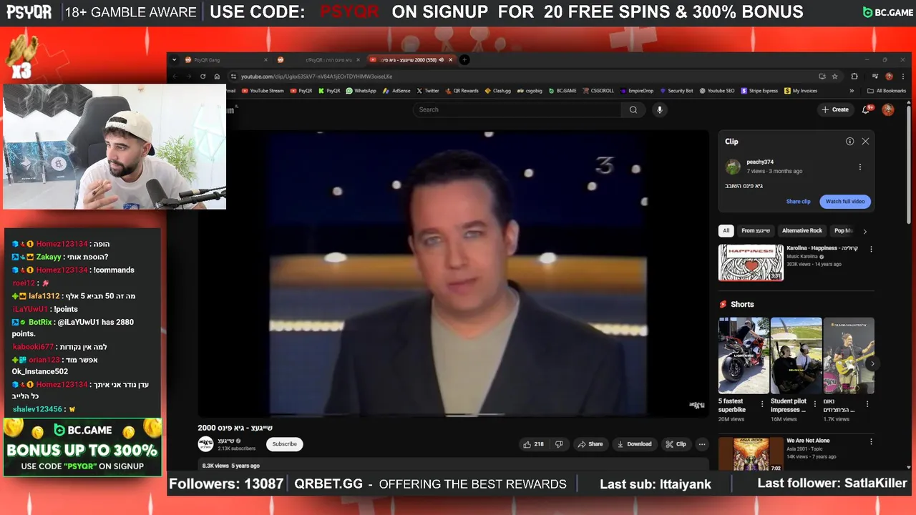The image size is (916, 515).
Task: Close the Clip panel with X
Action: click(x=865, y=142)
